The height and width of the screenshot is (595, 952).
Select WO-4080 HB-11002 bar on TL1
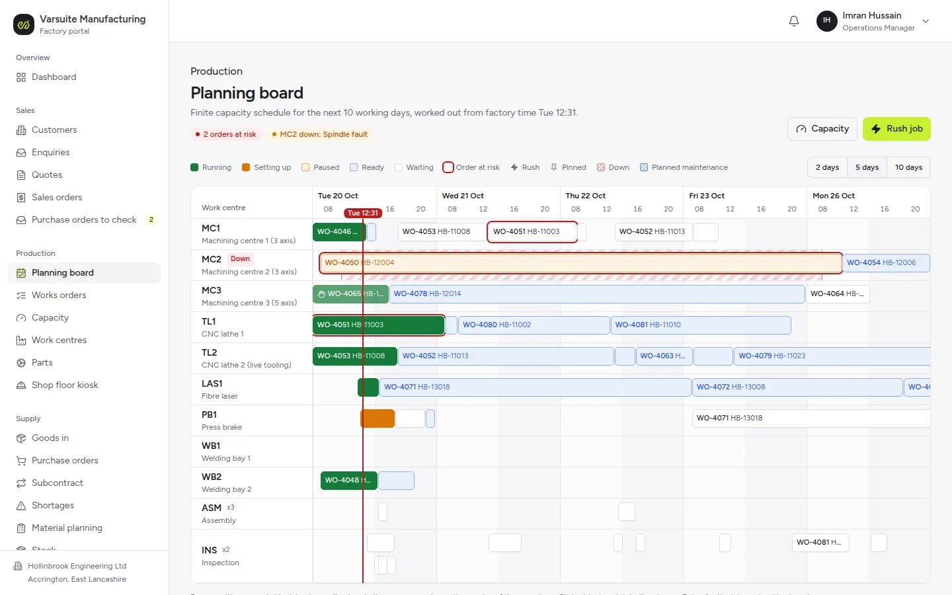(x=534, y=325)
